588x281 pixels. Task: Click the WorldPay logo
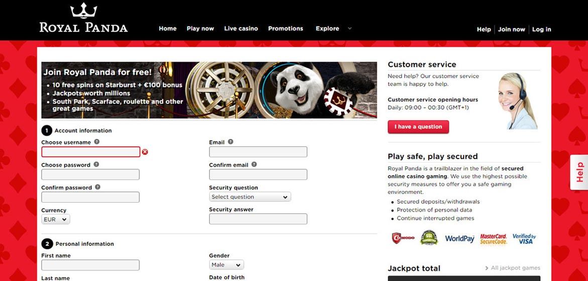click(x=460, y=238)
